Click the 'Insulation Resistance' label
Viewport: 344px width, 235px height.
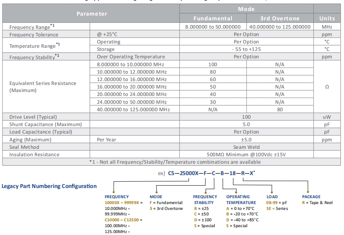(x=34, y=155)
